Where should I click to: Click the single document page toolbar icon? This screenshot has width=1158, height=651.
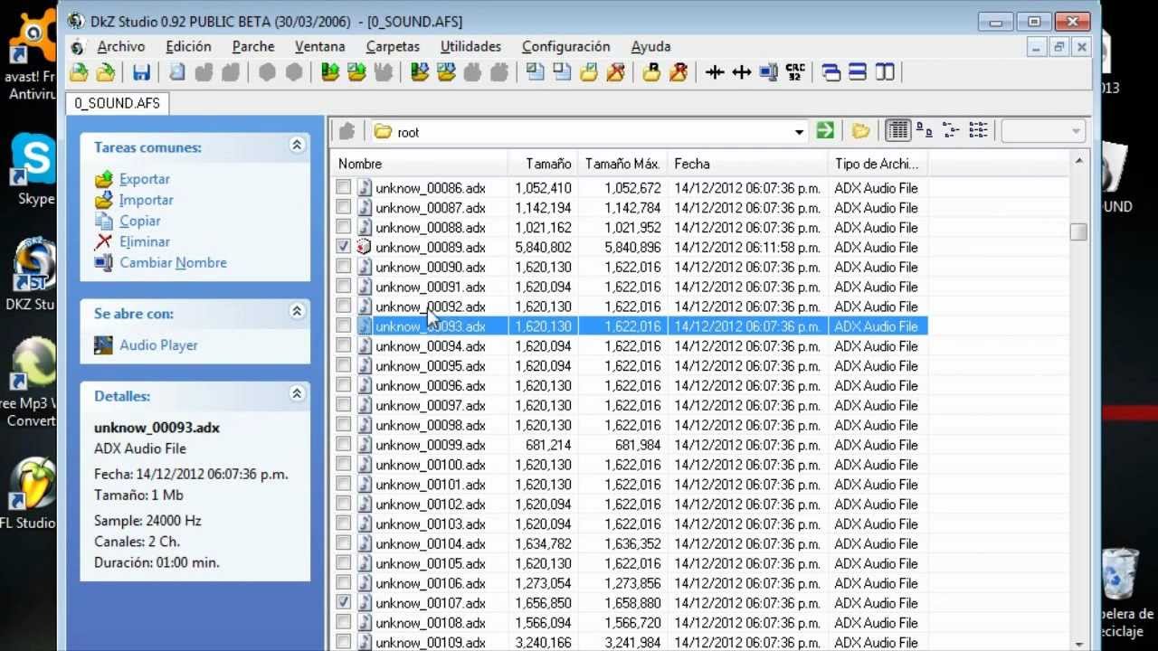tap(177, 72)
